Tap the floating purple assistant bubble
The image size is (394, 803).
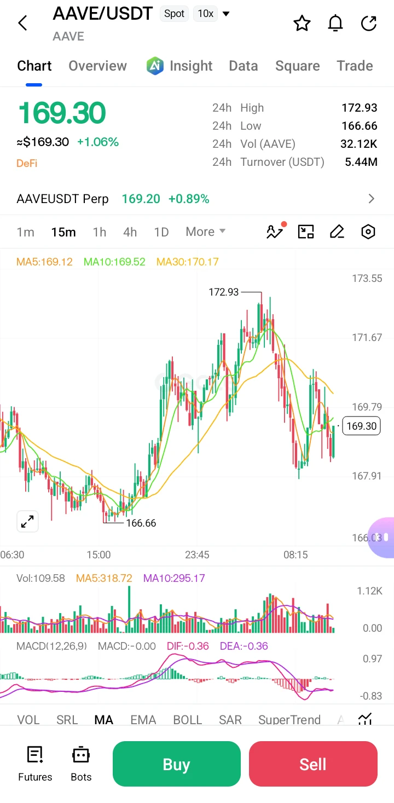(382, 538)
